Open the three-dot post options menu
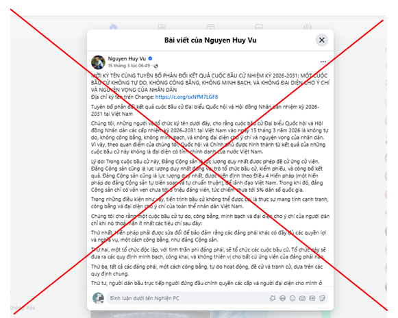398x318 pixels. tap(323, 62)
